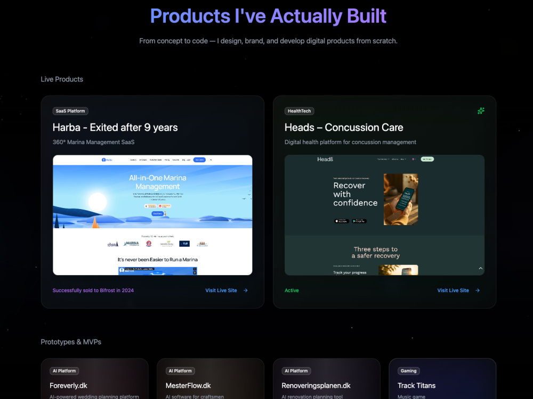Click 'AI-powered wedding planning platform' description
Screen dimensions: 533x399
pyautogui.click(x=94, y=396)
